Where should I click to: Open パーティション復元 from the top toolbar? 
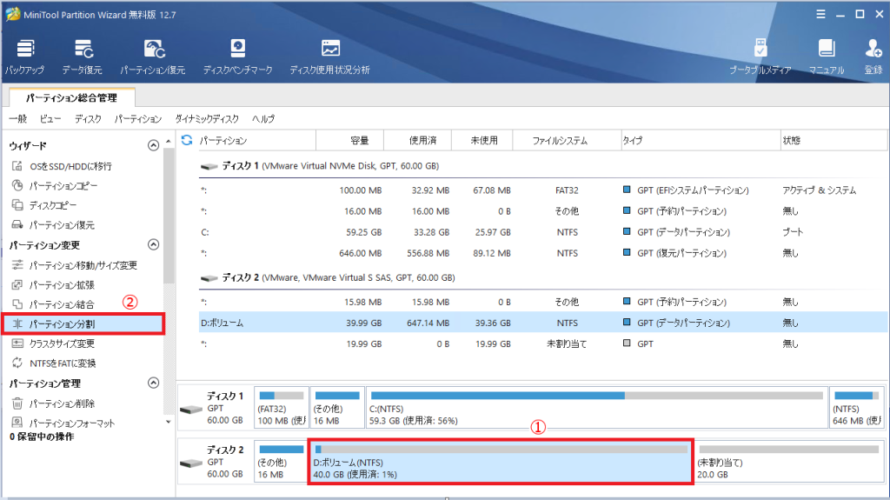(153, 57)
